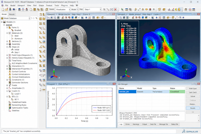The width and height of the screenshot is (201, 134).
Task: Click the half-shaded orange sphere render icon
Action: point(180,9)
